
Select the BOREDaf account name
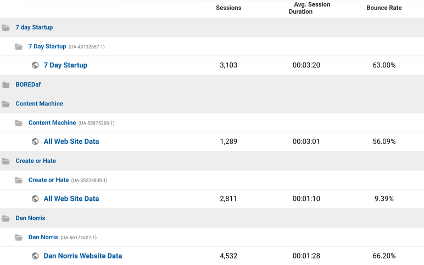28,84
